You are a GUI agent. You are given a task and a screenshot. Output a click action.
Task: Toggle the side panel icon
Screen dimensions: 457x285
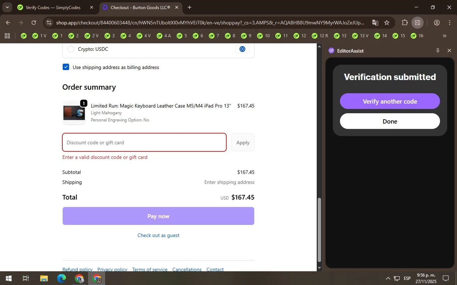click(417, 23)
